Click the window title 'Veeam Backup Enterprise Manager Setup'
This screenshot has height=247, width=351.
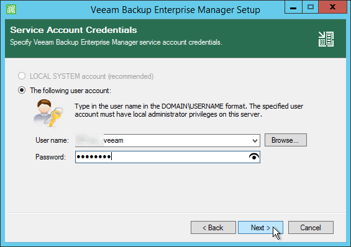point(175,10)
